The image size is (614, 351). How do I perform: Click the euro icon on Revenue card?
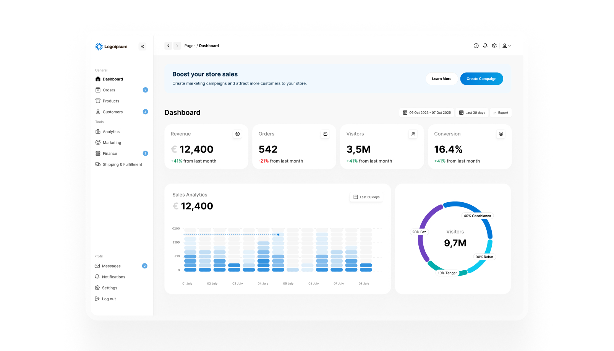(x=238, y=134)
